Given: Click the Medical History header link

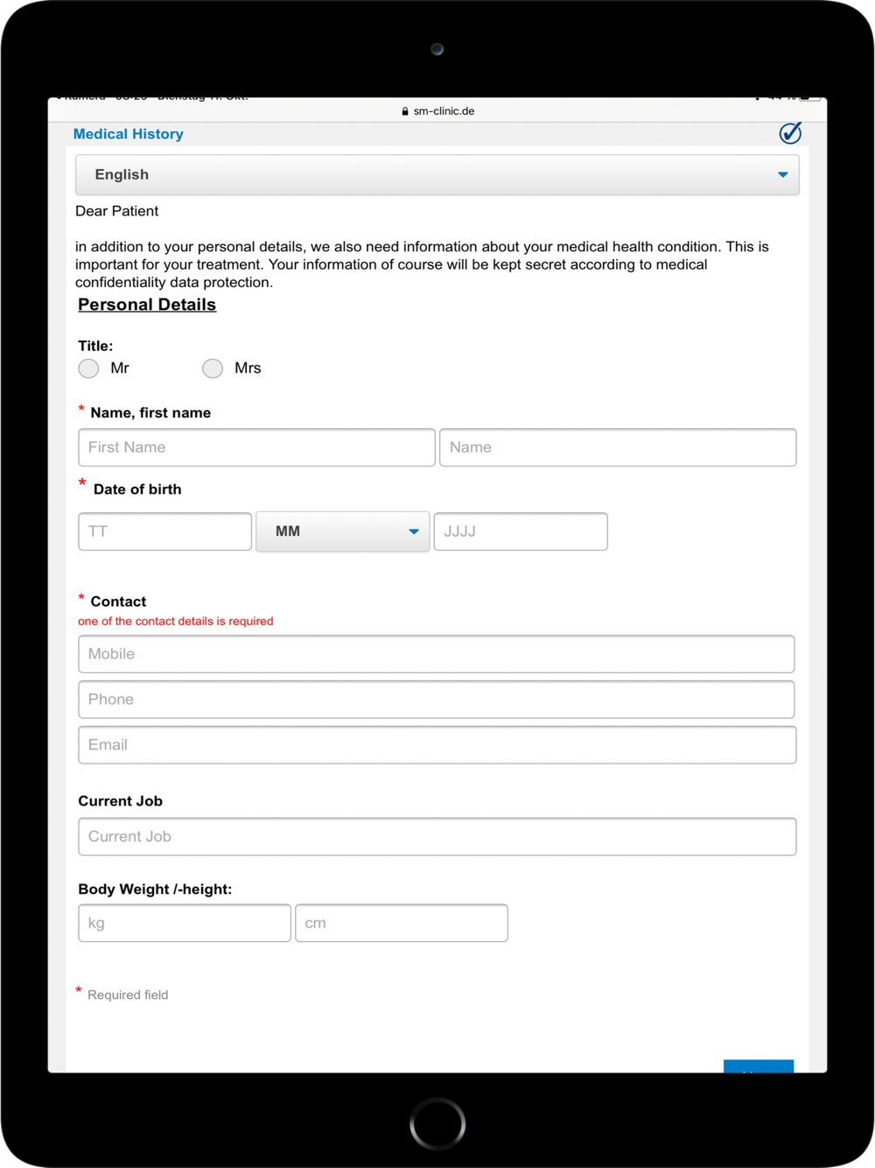Looking at the screenshot, I should [x=129, y=134].
